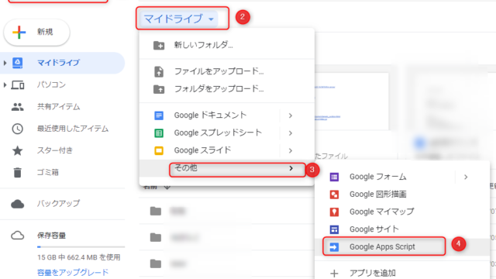This screenshot has height=279, width=496.
Task: Click the new folder plus icon
Action: pos(159,46)
